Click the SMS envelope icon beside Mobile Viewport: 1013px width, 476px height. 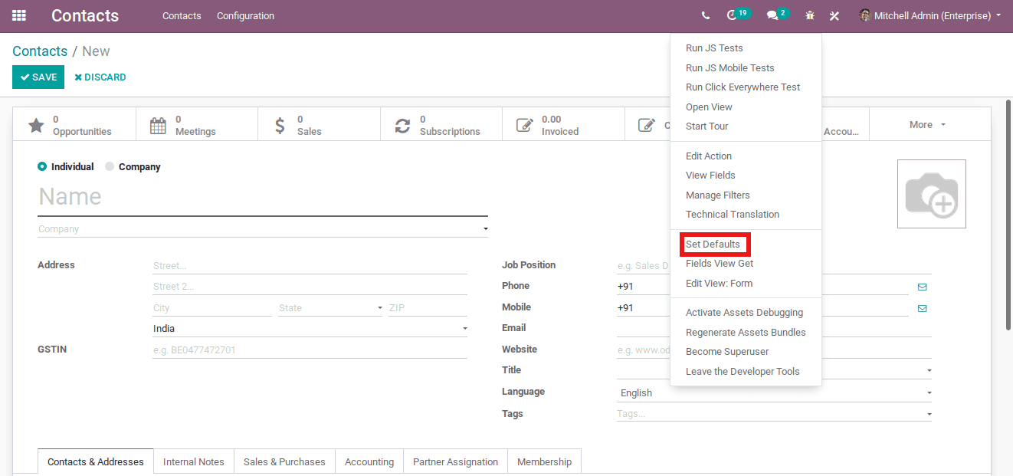pos(922,308)
